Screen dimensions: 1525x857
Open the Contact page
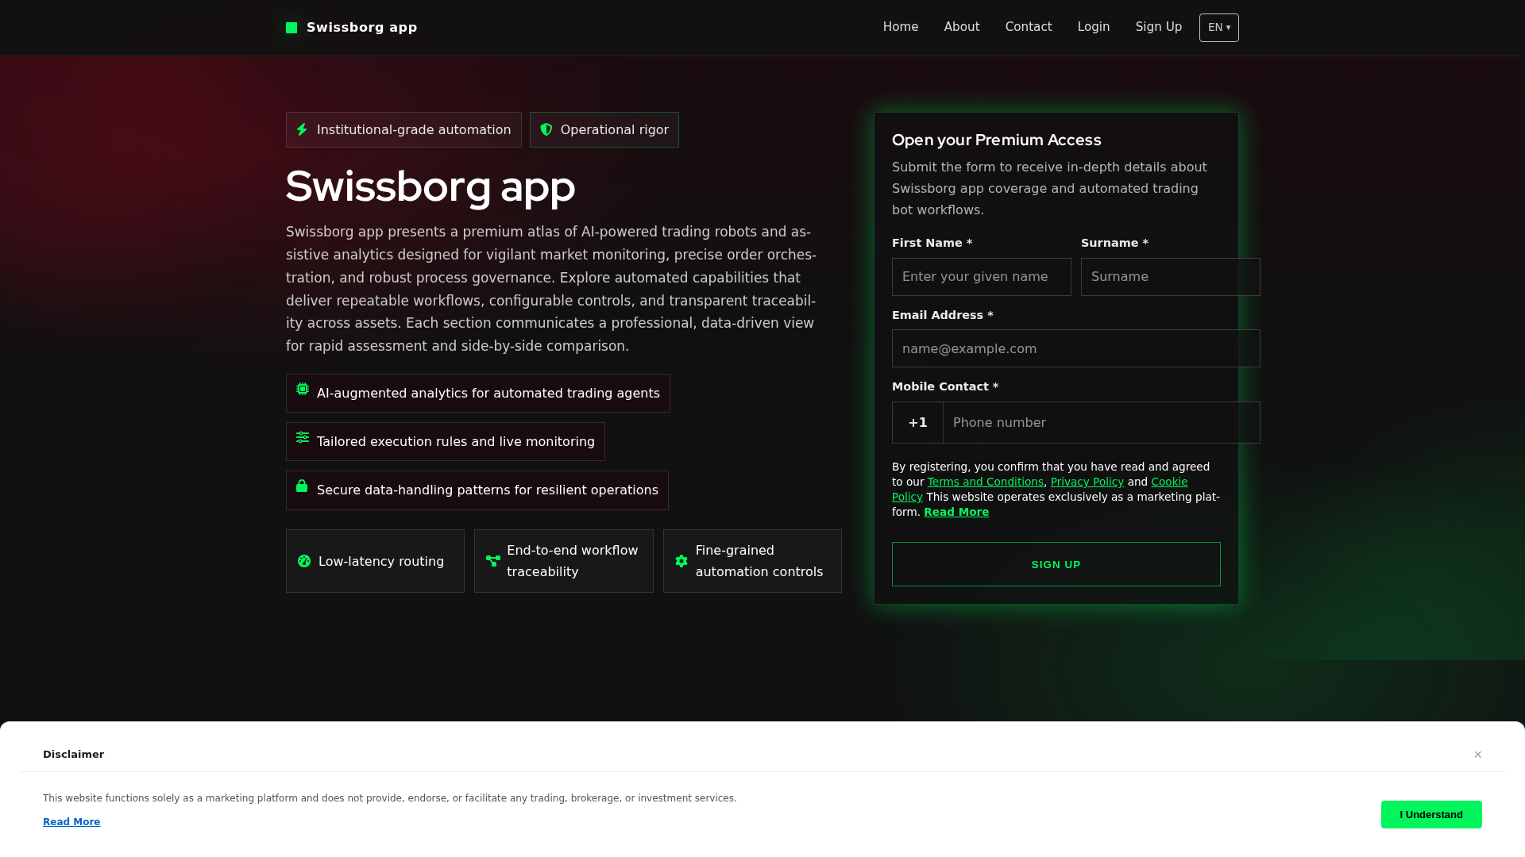[1029, 27]
